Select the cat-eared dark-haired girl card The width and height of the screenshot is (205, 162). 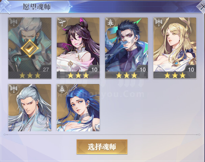(78, 48)
